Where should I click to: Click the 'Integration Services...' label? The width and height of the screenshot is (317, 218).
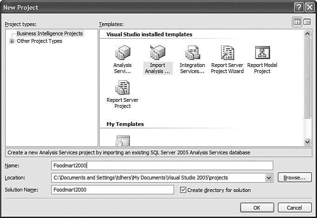[192, 68]
